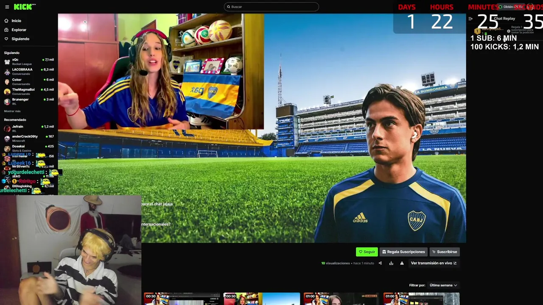Click the rank 1 gold badge in chat leaderboard
Screen dimensions: 543x305
pos(477,31)
